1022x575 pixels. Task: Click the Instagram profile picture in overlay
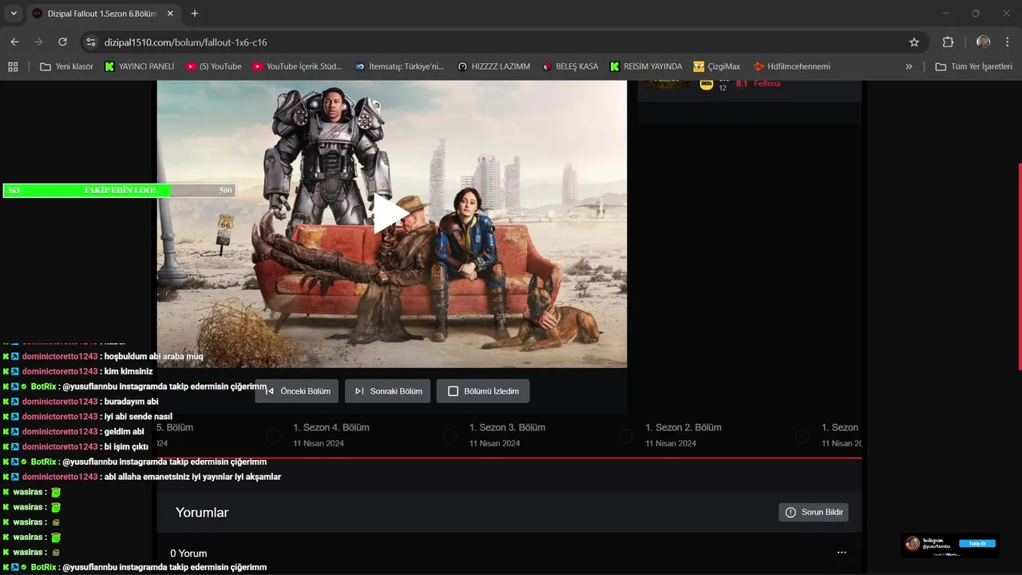pyautogui.click(x=912, y=544)
